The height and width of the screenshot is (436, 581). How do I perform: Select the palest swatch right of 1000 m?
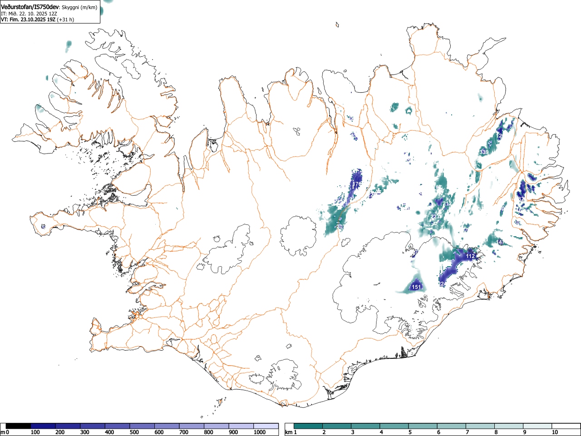pyautogui.click(x=266, y=426)
